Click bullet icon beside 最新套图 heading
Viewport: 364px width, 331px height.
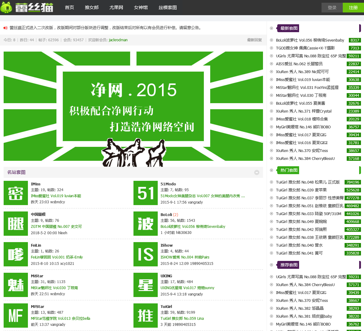[271, 28]
